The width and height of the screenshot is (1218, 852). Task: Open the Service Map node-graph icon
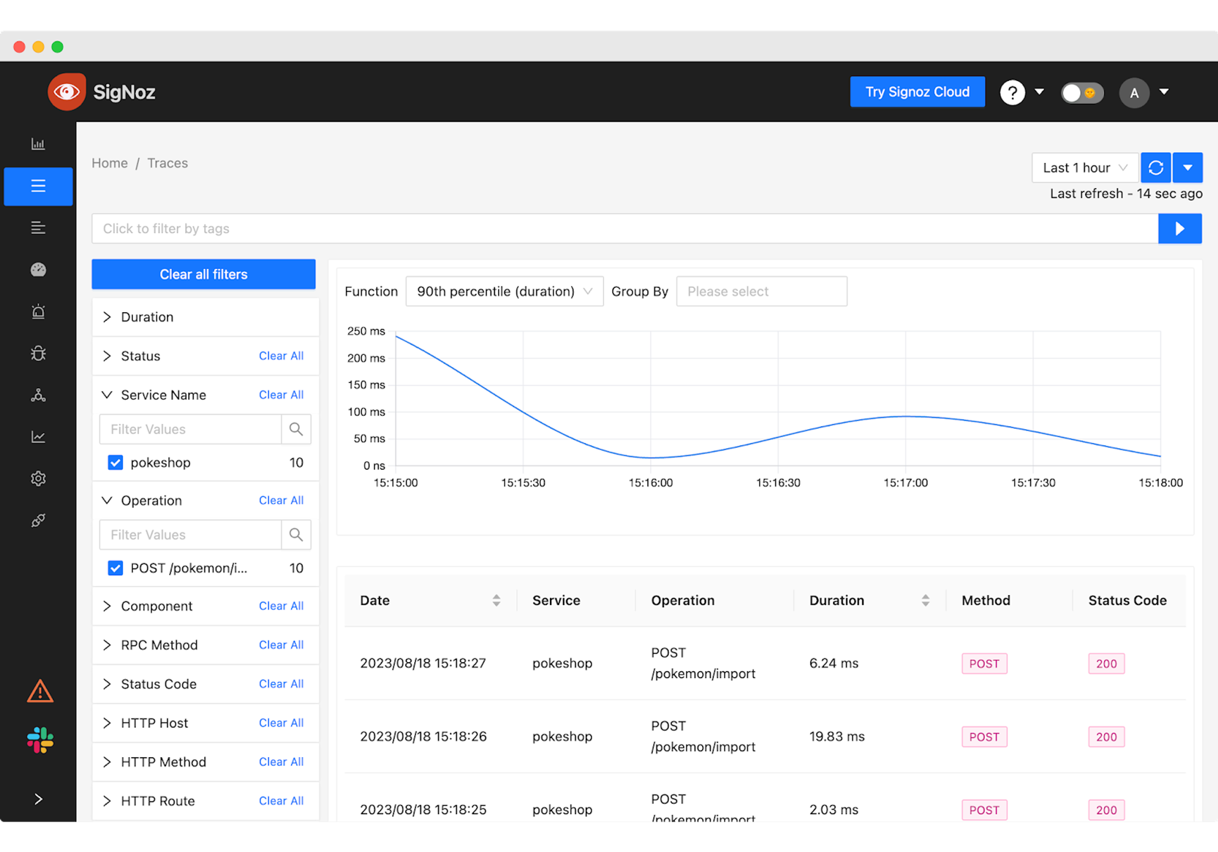pos(38,396)
